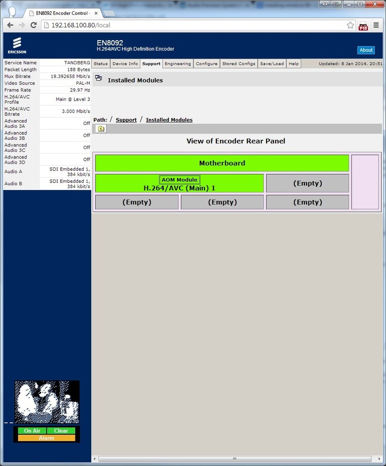This screenshot has width=386, height=466.
Task: Click the About button
Action: (x=365, y=50)
